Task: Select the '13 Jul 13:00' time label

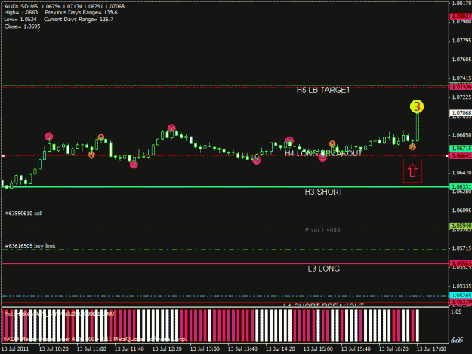Action: [205, 349]
